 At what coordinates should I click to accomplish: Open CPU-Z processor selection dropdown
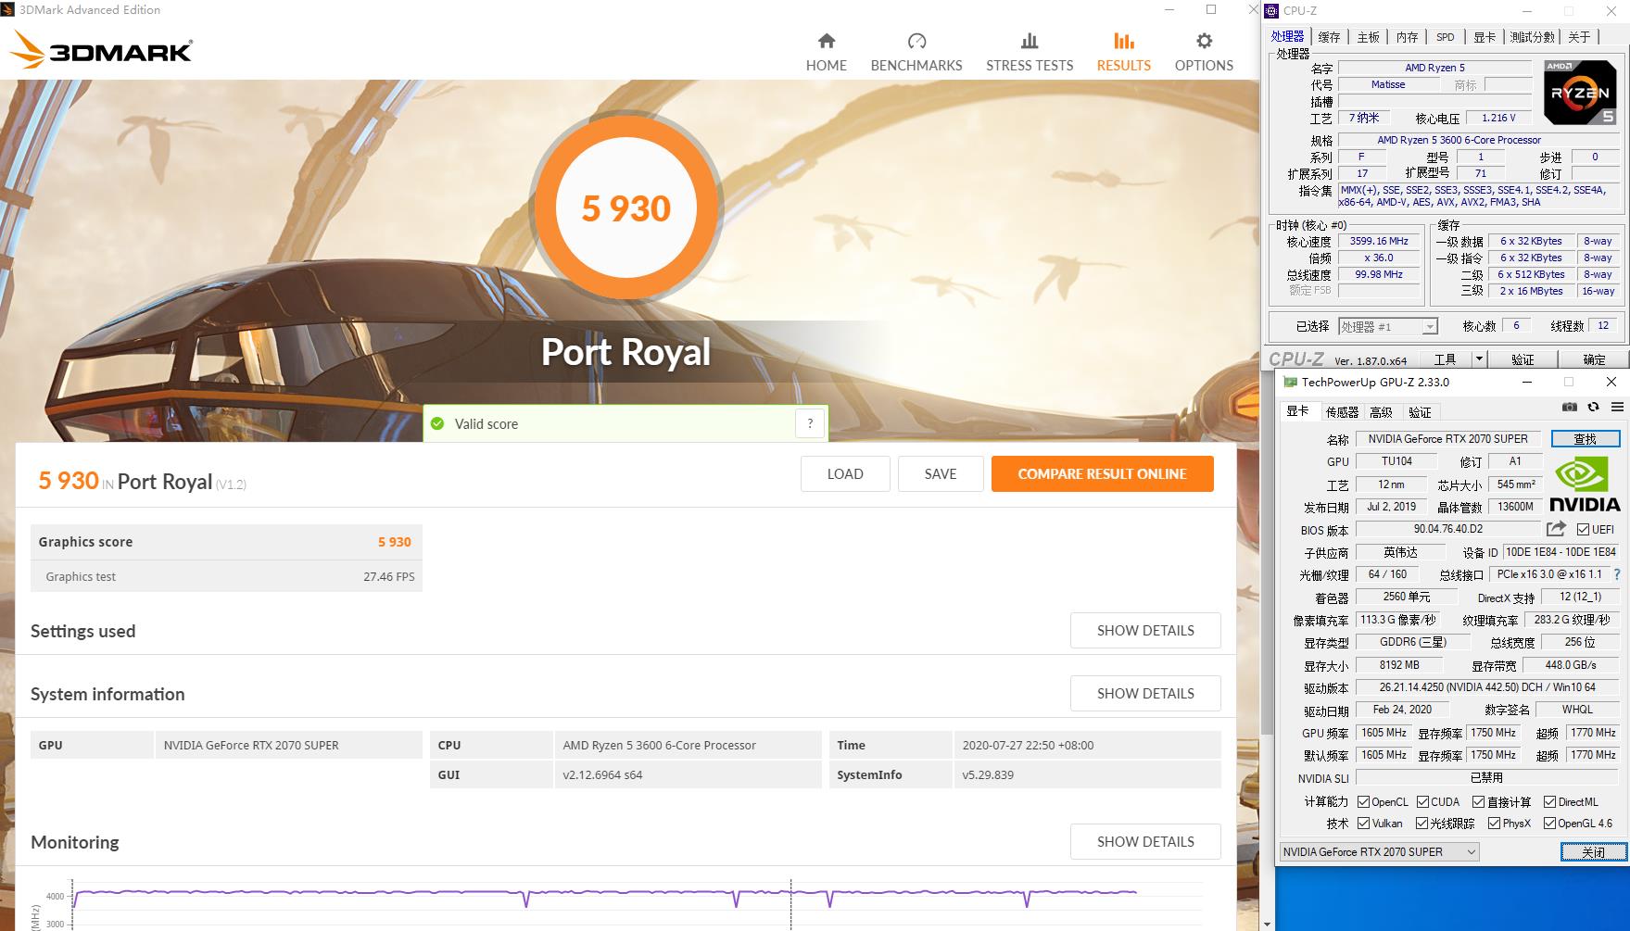tap(1387, 326)
